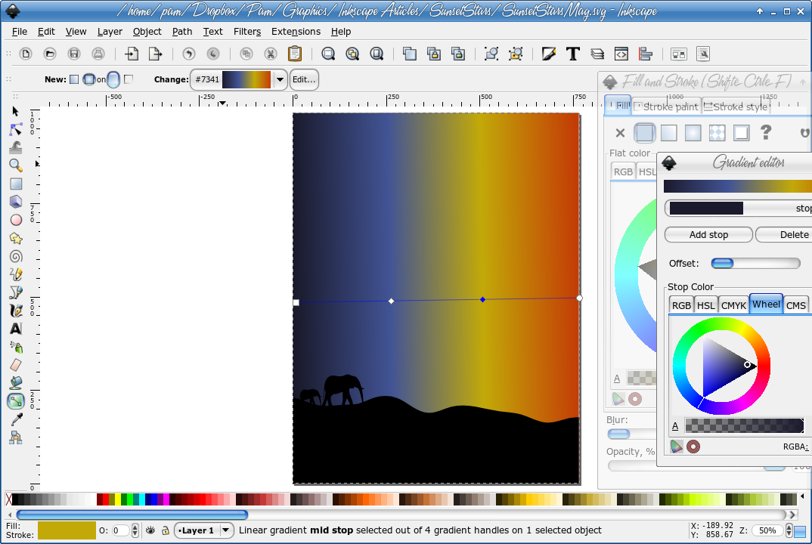Open the XML editor icon
Image resolution: width=812 pixels, height=544 pixels.
coord(621,54)
